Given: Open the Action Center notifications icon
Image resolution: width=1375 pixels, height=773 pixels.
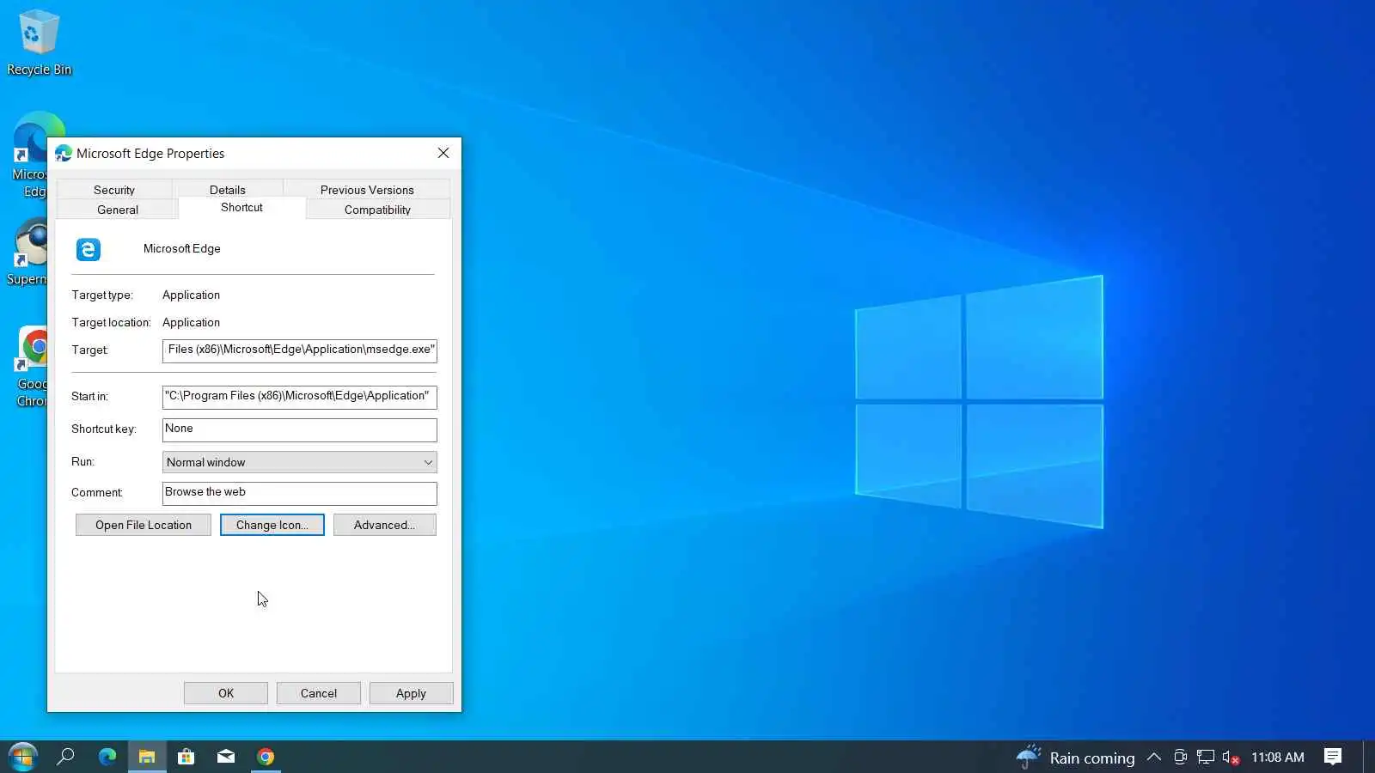Looking at the screenshot, I should click(x=1333, y=757).
